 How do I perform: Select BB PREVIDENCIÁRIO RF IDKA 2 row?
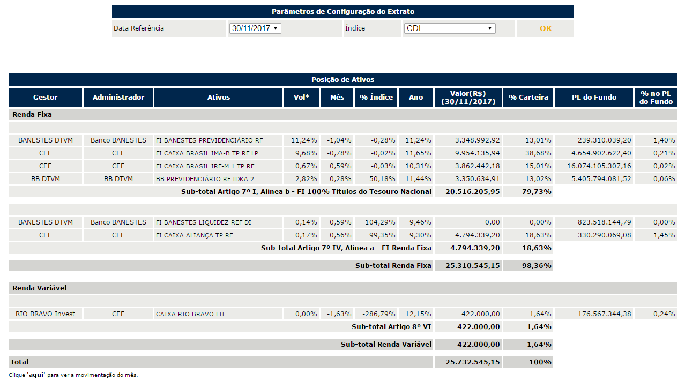coord(342,179)
